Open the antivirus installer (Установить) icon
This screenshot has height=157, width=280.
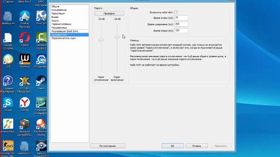41,106
